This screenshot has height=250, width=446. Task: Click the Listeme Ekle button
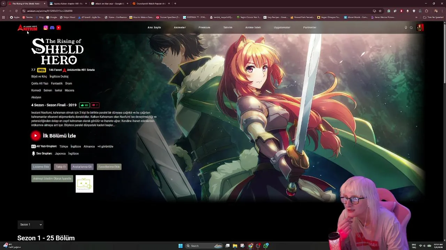coord(41,167)
